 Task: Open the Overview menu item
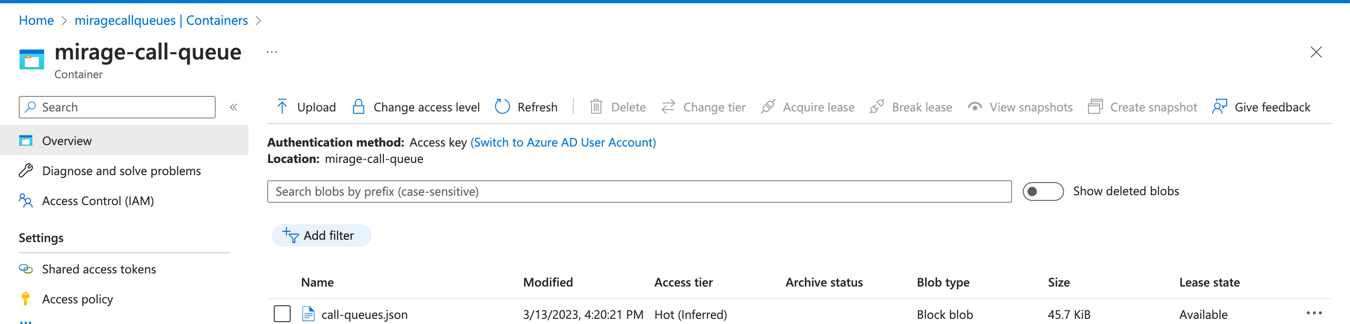click(124, 141)
